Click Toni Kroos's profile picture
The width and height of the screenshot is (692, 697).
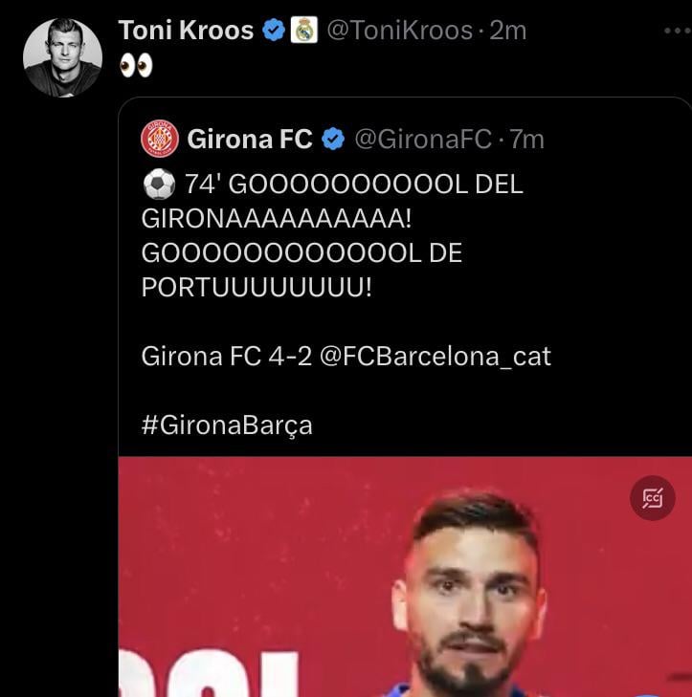(62, 56)
